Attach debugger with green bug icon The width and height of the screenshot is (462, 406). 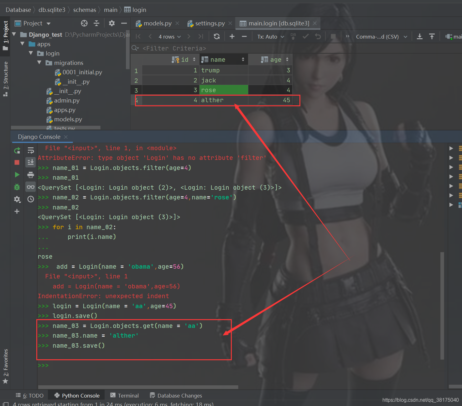click(x=17, y=187)
